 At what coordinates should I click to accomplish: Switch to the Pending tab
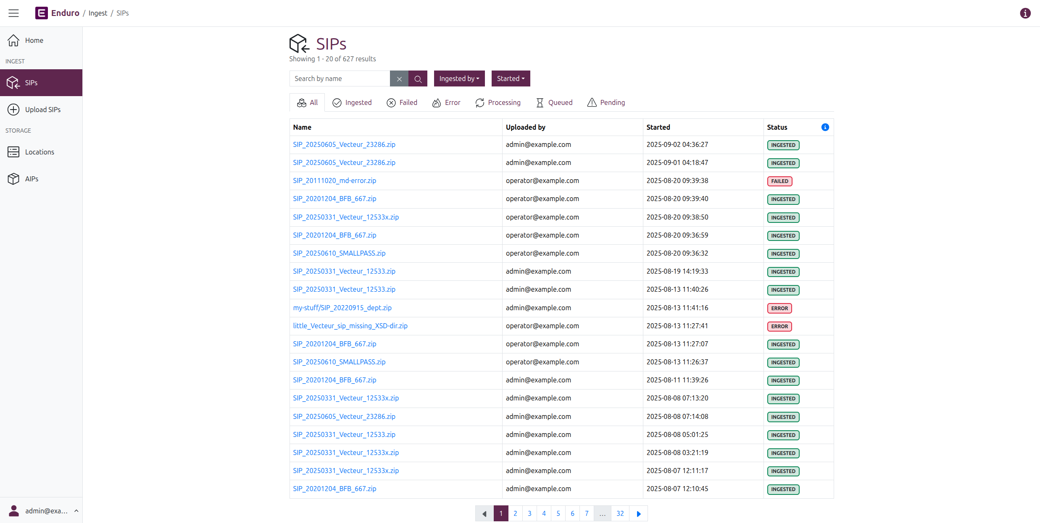coord(606,102)
